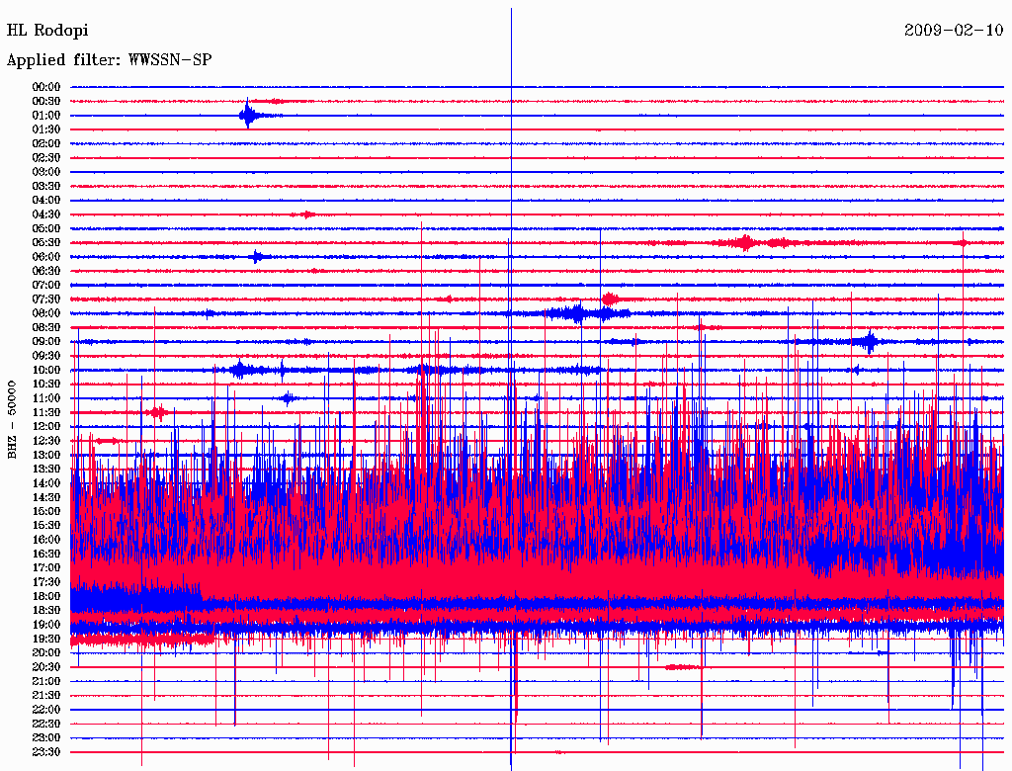Image resolution: width=1012 pixels, height=771 pixels.
Task: Click the 22:00 time label
Action: (x=46, y=710)
